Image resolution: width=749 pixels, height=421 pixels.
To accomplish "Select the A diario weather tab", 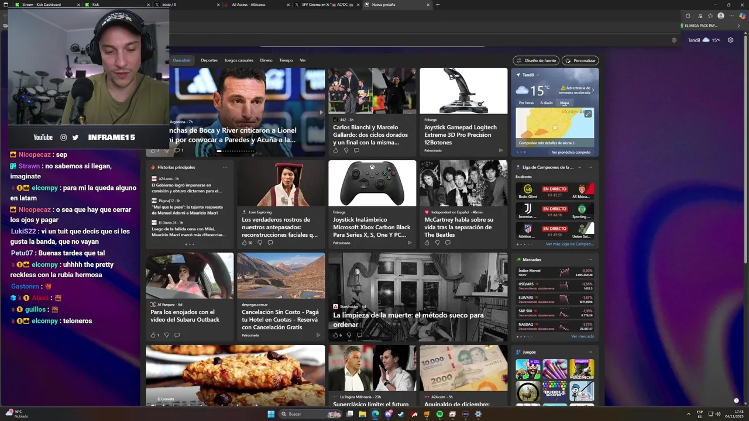I will (547, 103).
